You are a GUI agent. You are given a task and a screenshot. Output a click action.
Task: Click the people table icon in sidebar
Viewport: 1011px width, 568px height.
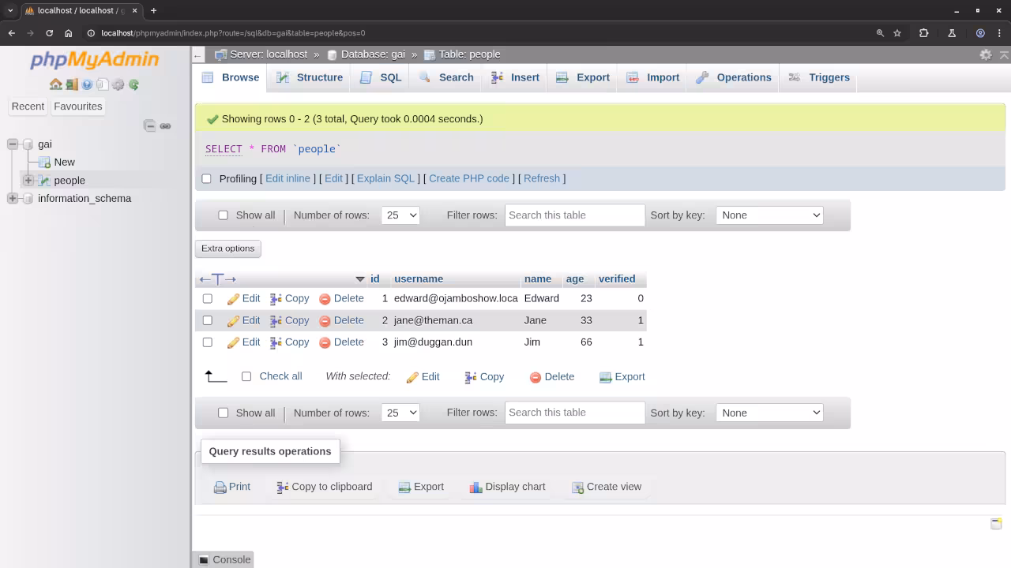click(45, 181)
